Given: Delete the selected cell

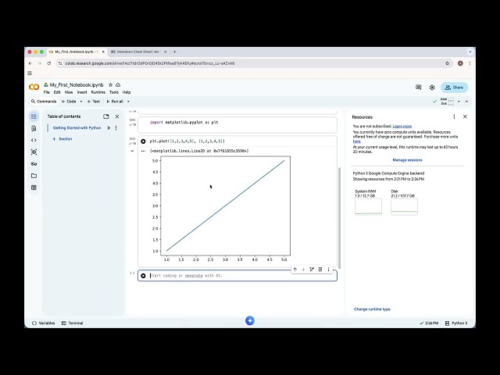Looking at the screenshot, I should 320,270.
